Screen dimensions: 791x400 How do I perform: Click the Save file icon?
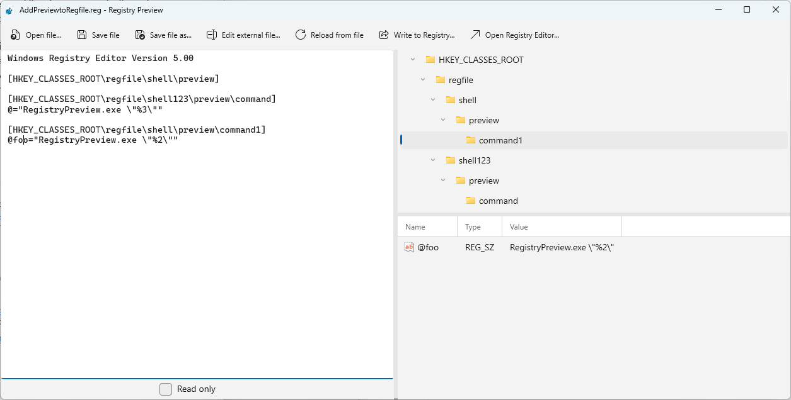82,35
